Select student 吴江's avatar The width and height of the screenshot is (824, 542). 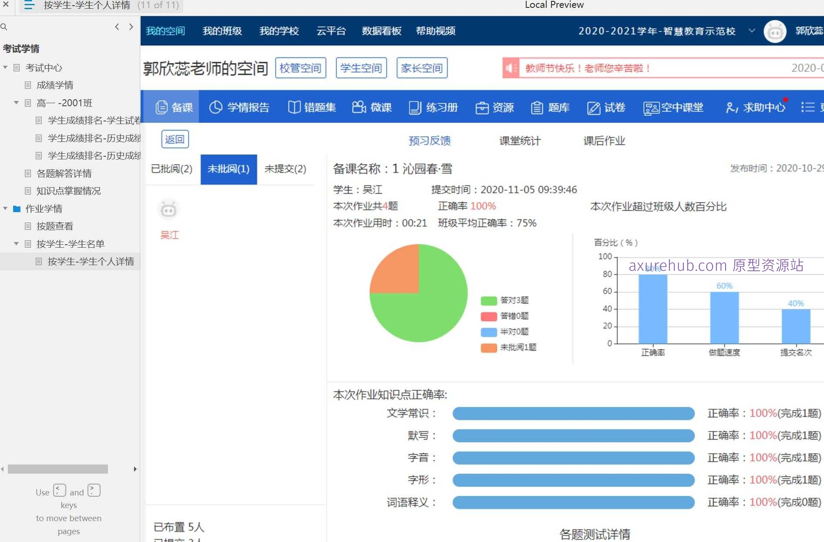pos(168,209)
